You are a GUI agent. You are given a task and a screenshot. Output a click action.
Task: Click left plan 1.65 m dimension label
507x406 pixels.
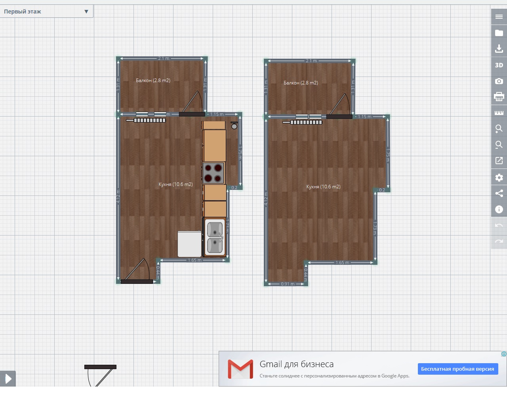pyautogui.click(x=195, y=260)
